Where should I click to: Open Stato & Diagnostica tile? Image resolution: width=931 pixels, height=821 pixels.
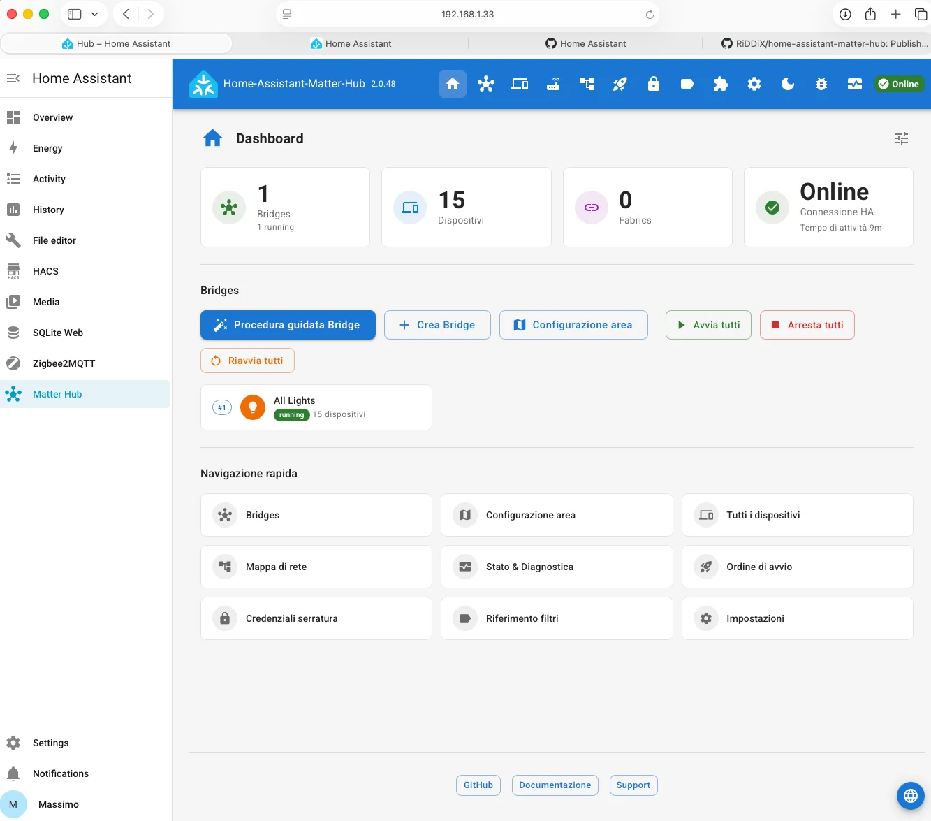click(x=557, y=567)
